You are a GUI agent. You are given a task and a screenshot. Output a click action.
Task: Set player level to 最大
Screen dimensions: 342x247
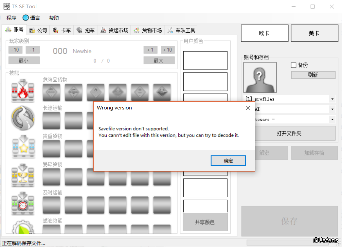pyautogui.click(x=159, y=60)
